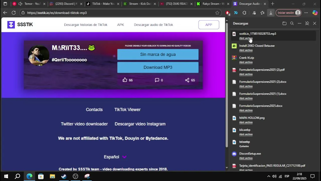Open Descargar audio de TikTok menu link

[x=153, y=25]
